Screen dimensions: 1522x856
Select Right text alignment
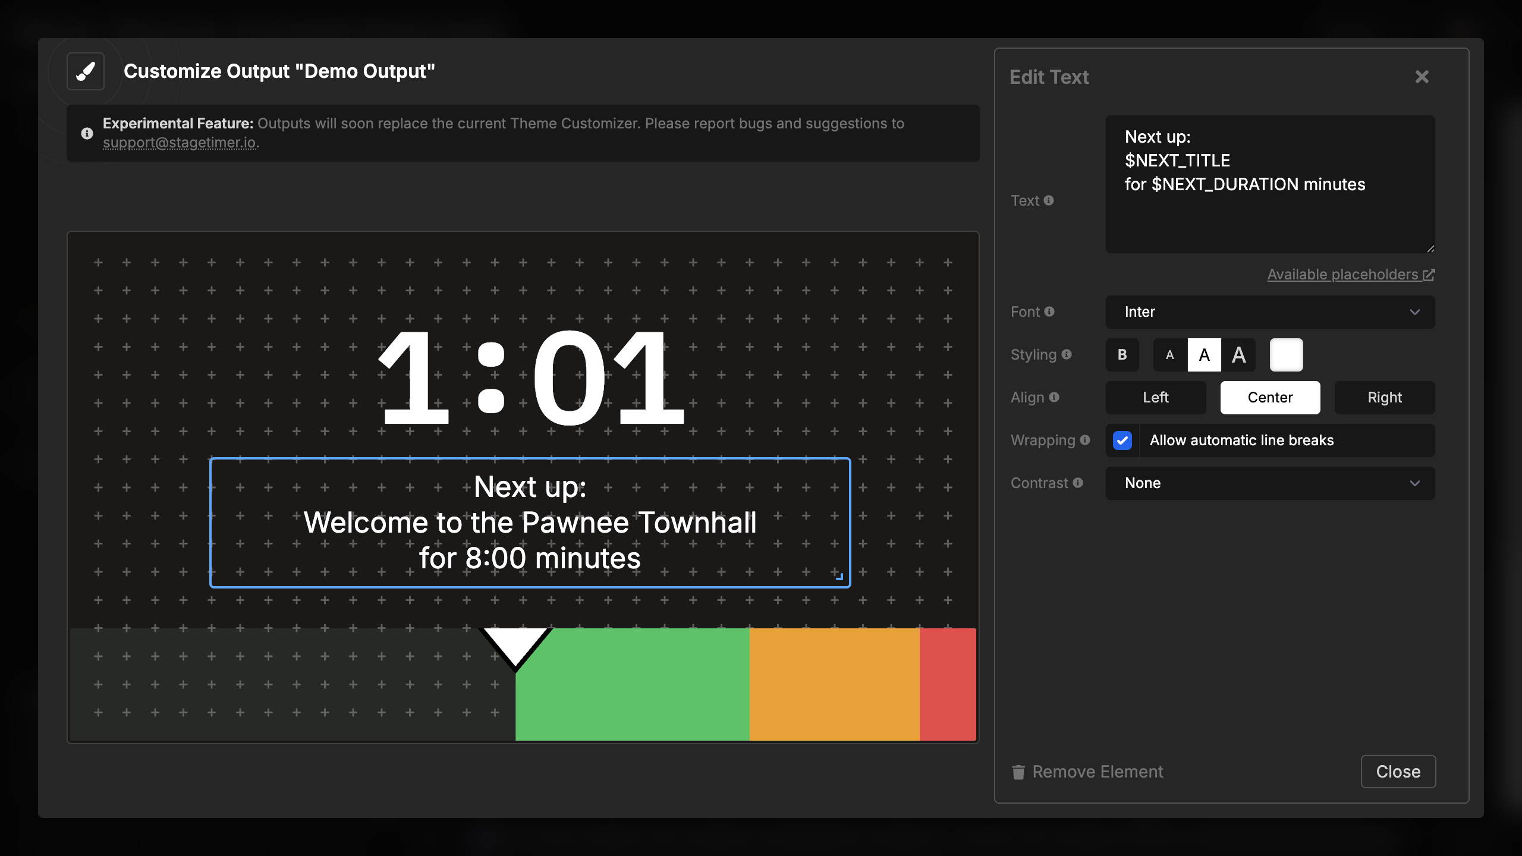point(1385,397)
